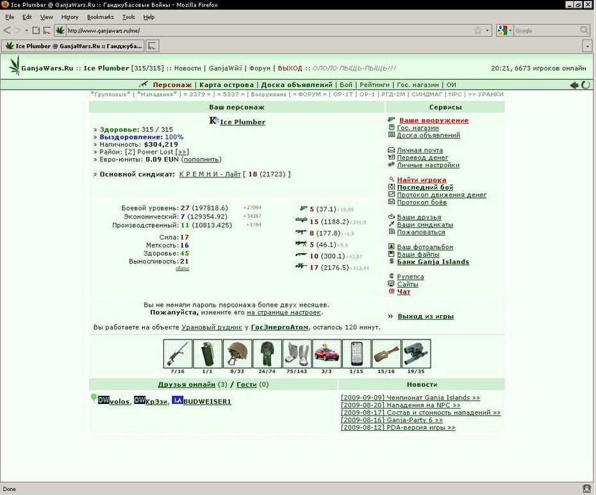Click the camouflage suit item 24/74

(267, 353)
